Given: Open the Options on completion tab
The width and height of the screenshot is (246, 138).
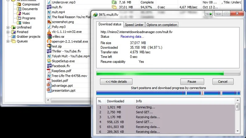Looking at the screenshot, I should coord(162,25).
